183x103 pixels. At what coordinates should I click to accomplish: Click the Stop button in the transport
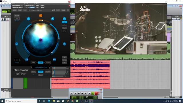pos(89,93)
